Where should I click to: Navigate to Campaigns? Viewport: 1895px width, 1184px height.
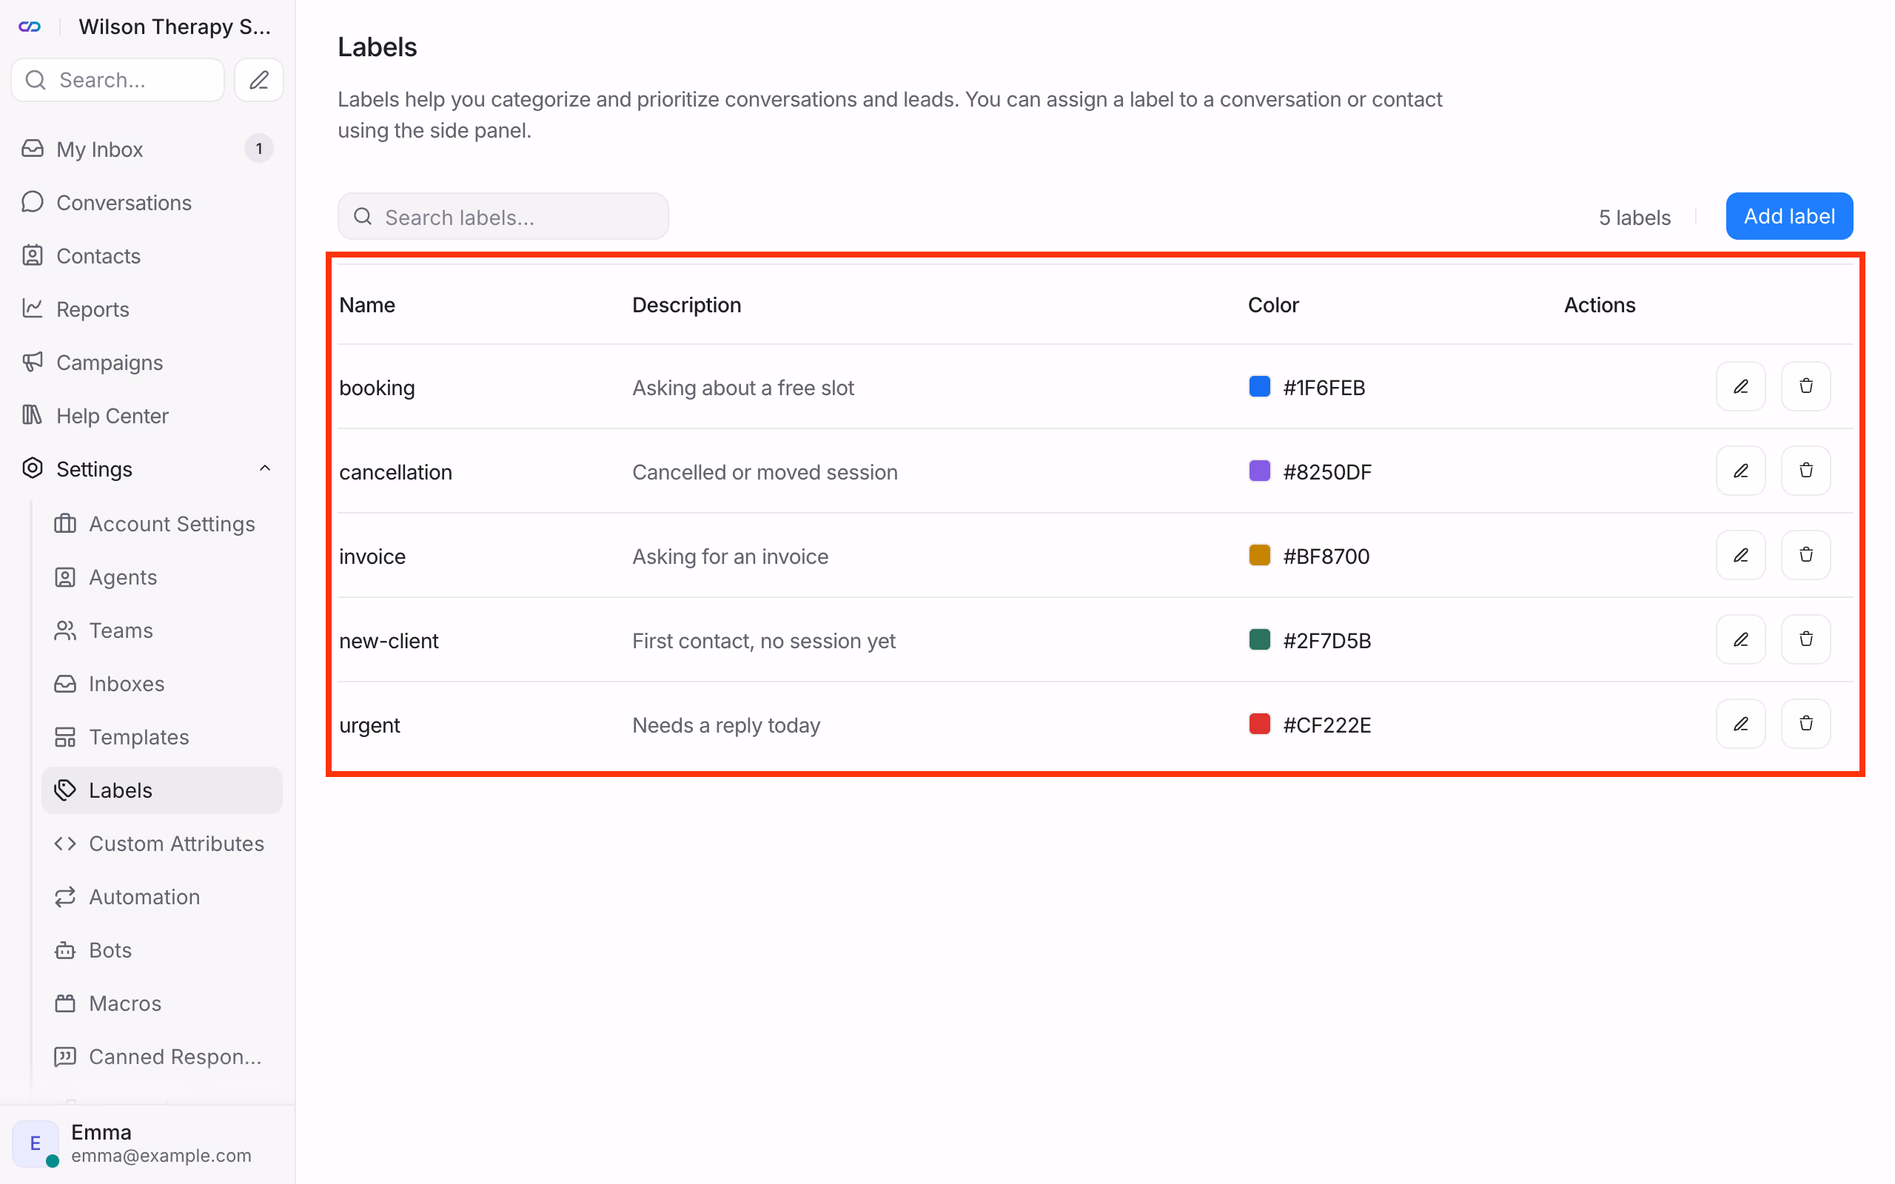(x=147, y=362)
